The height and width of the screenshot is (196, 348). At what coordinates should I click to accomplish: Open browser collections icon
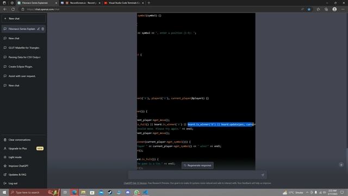pyautogui.click(x=326, y=9)
